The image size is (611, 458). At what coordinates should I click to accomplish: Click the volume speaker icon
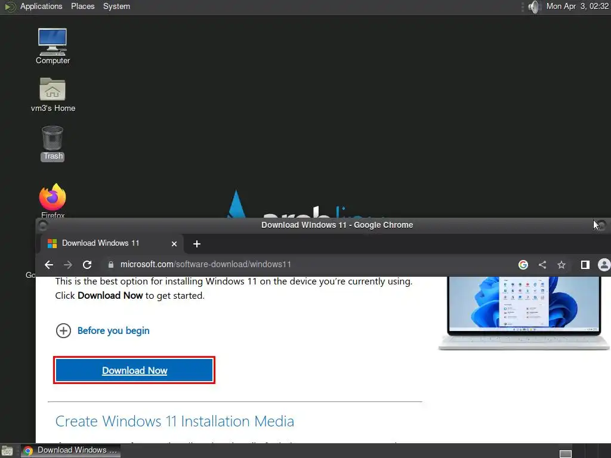535,7
